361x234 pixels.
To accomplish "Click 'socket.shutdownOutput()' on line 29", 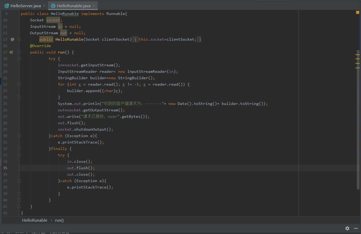I will 84,129.
